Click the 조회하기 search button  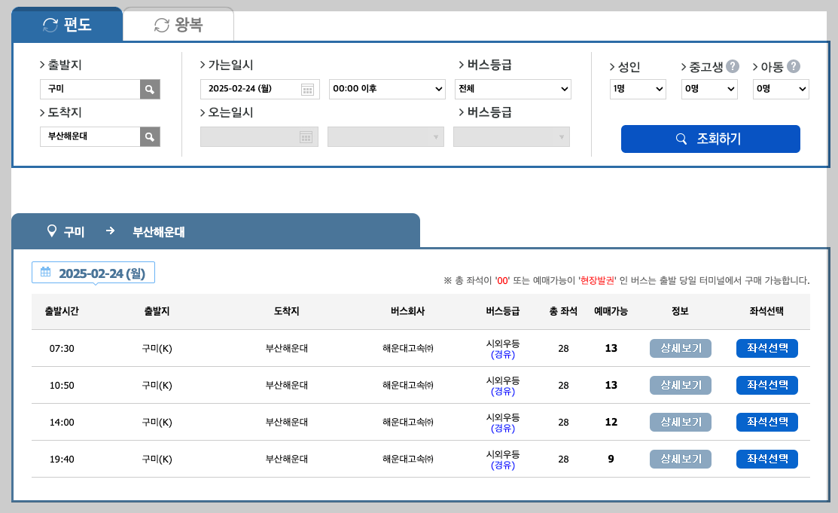710,139
